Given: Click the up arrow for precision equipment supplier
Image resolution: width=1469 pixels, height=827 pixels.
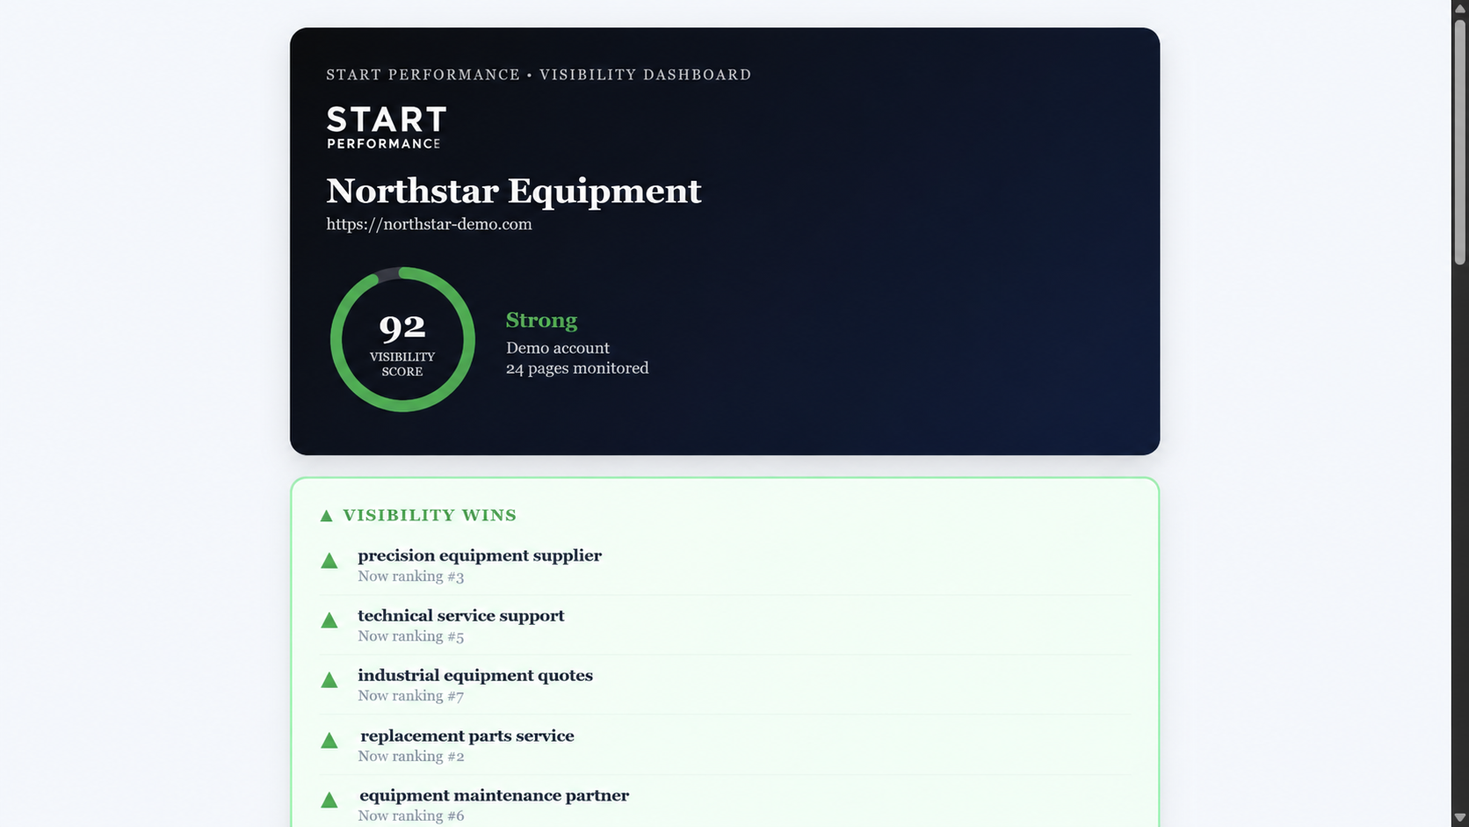Looking at the screenshot, I should 329,561.
